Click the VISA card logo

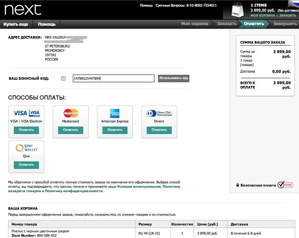[27, 113]
